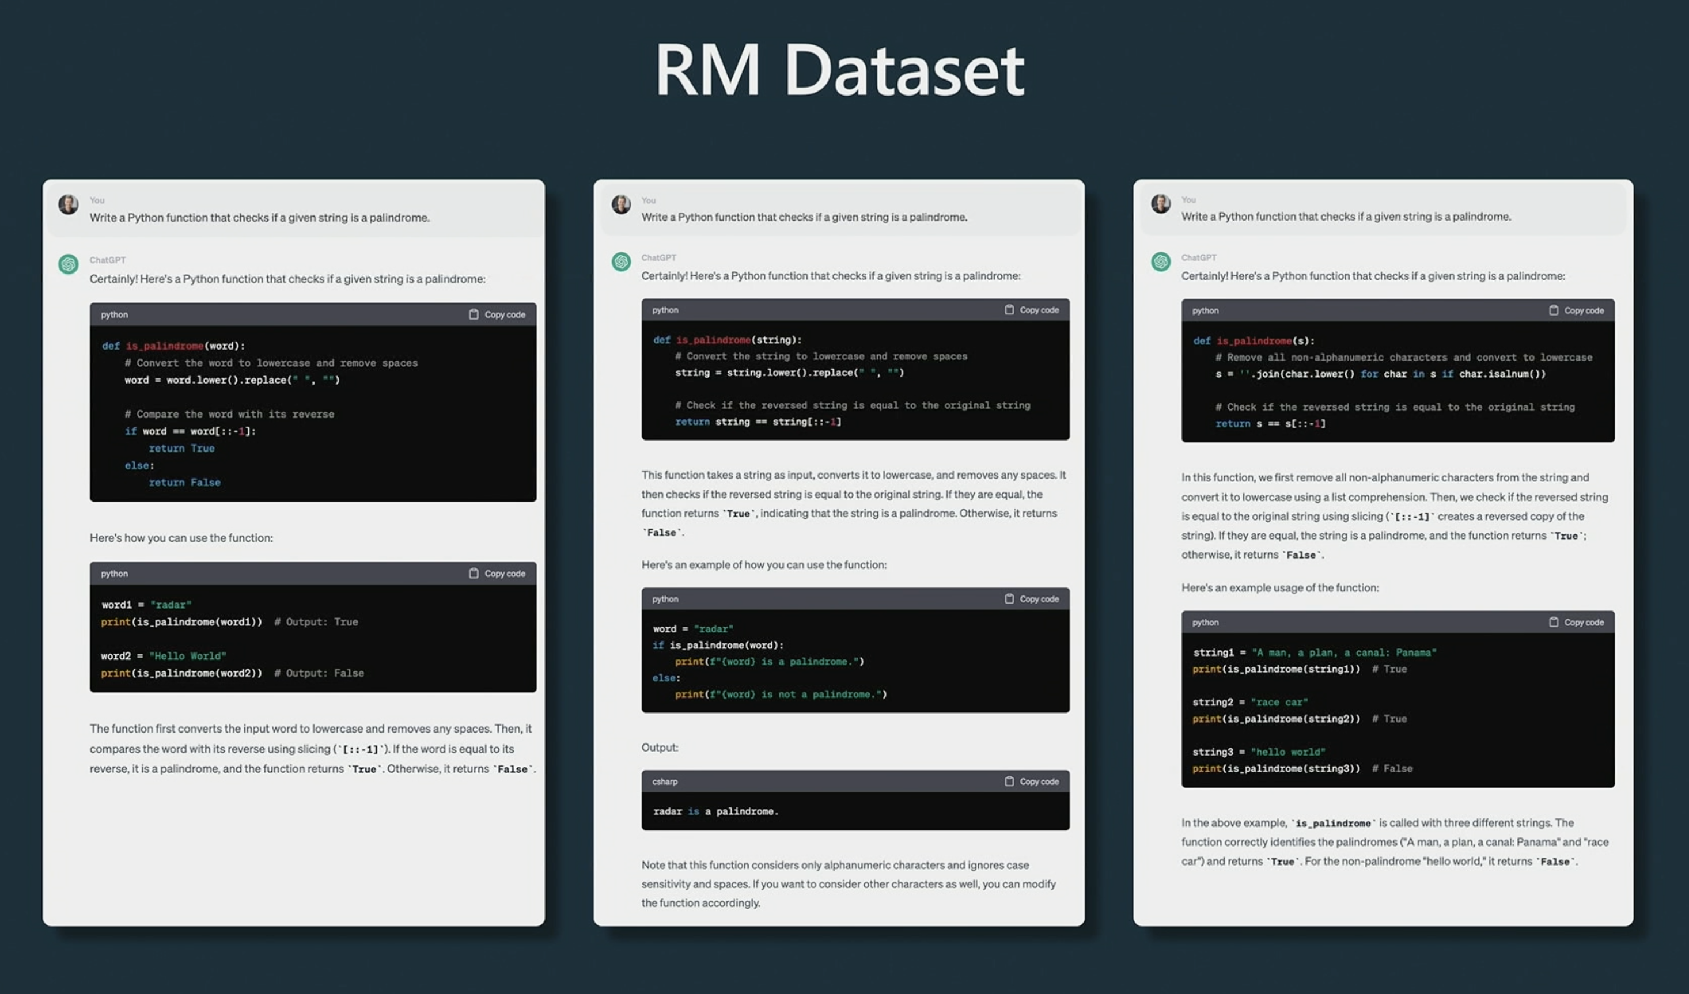The width and height of the screenshot is (1689, 994).
Task: Select the middle panel's user prompt text
Action: click(x=804, y=217)
